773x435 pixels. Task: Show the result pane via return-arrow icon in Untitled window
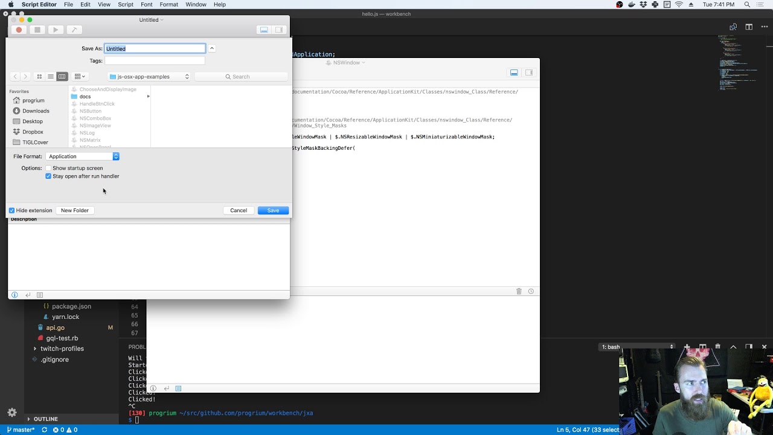pyautogui.click(x=28, y=295)
